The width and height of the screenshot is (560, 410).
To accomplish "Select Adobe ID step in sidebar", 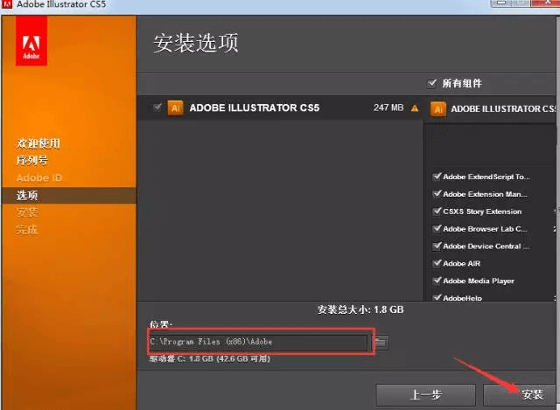I will click(39, 177).
